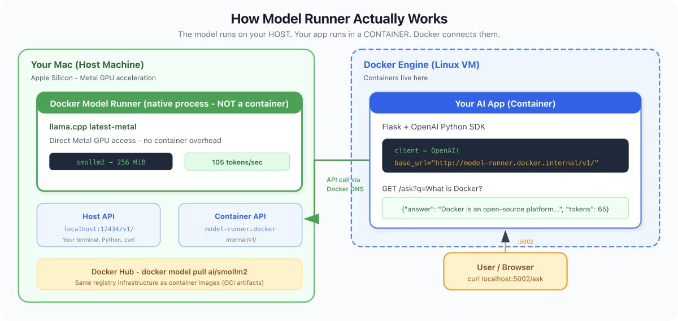Click 'Direct Metal GPU access' description line

pyautogui.click(x=136, y=140)
